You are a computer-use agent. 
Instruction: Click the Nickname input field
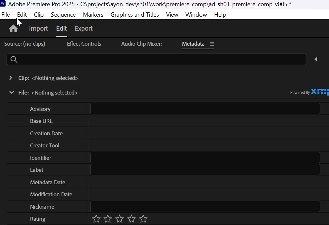205,206
